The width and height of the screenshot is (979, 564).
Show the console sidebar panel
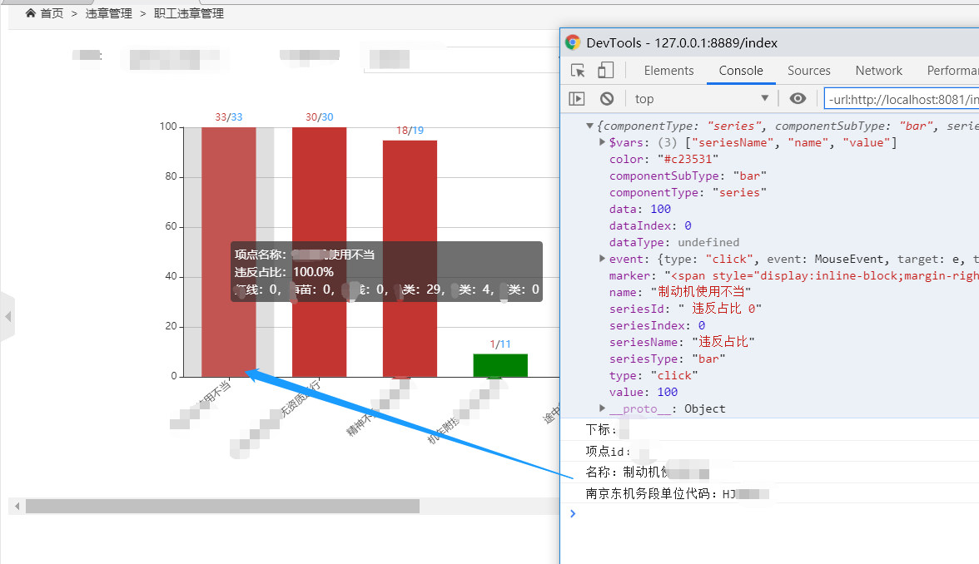point(576,98)
